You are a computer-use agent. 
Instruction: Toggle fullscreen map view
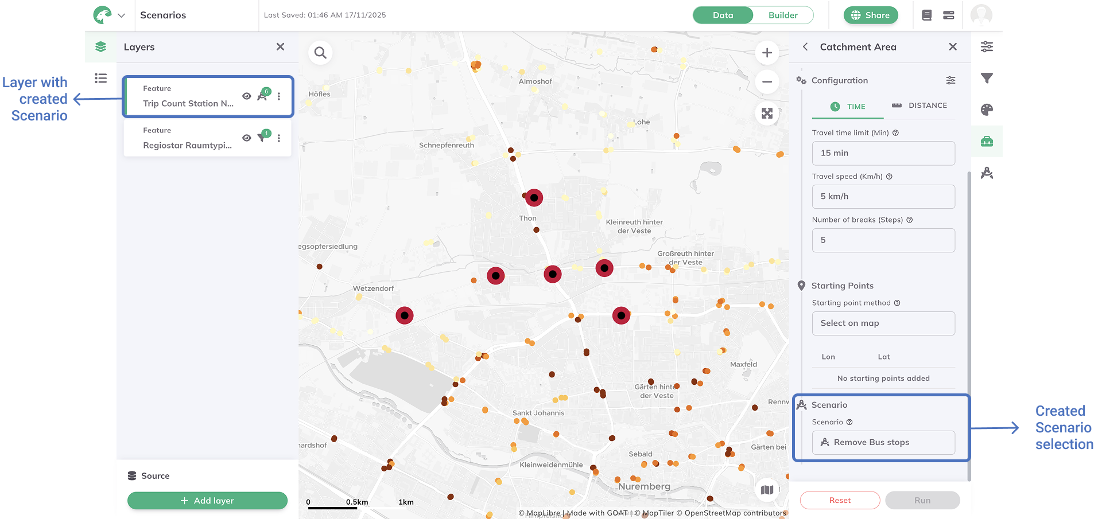point(767,114)
